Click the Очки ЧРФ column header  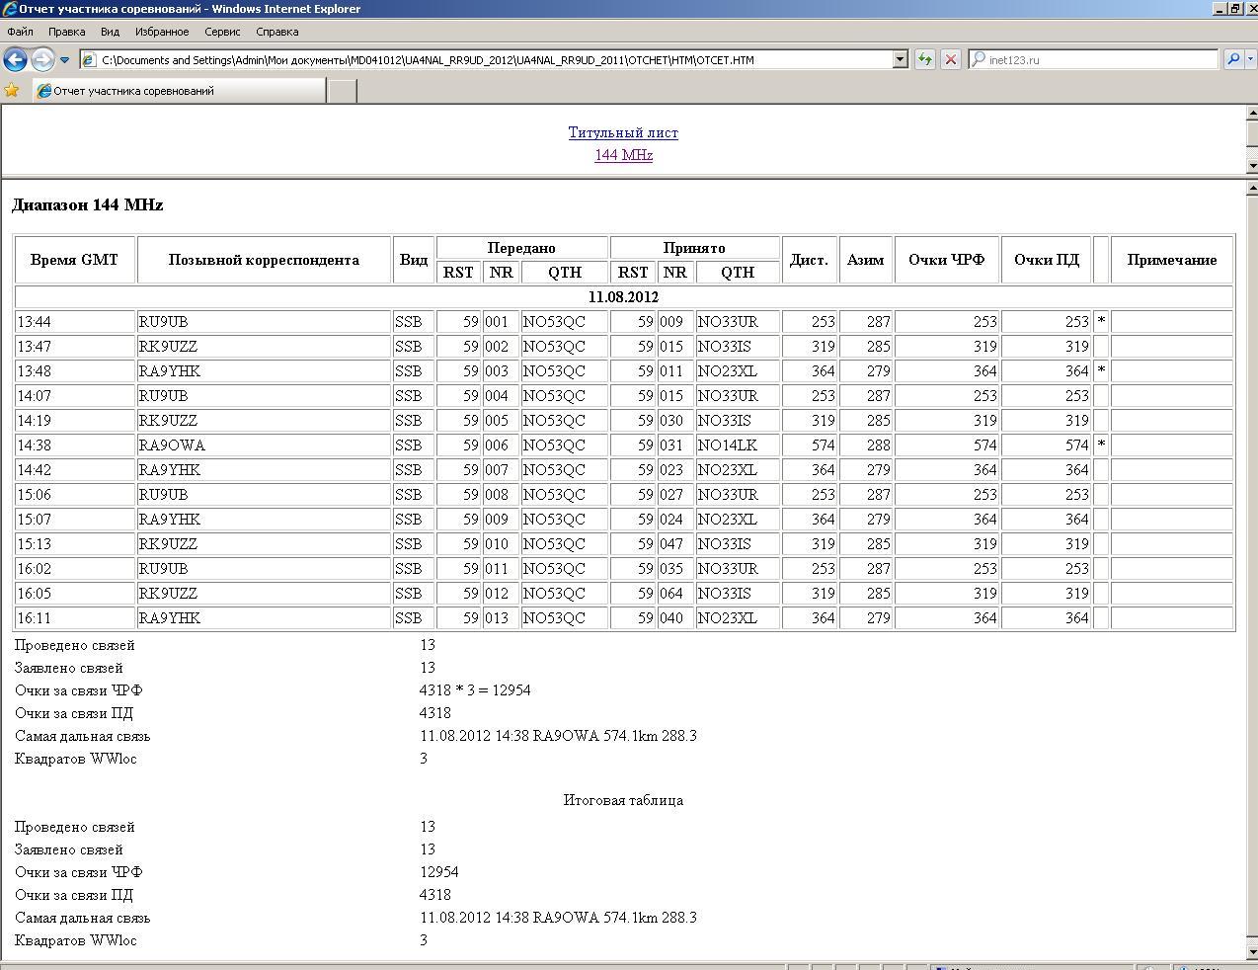tap(946, 260)
